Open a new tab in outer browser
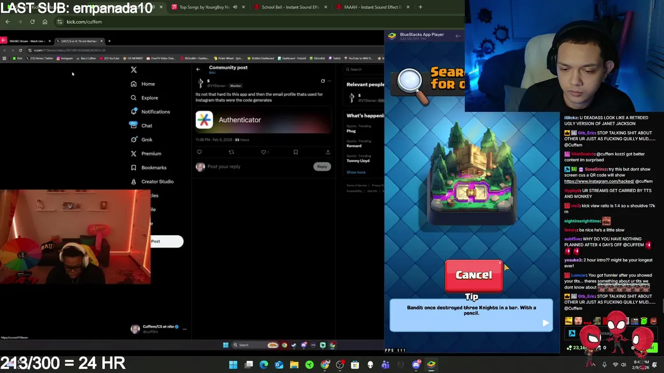The height and width of the screenshot is (373, 664). coord(420,7)
